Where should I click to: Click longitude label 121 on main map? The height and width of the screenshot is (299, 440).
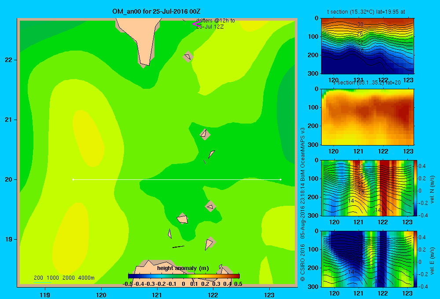[157, 295]
